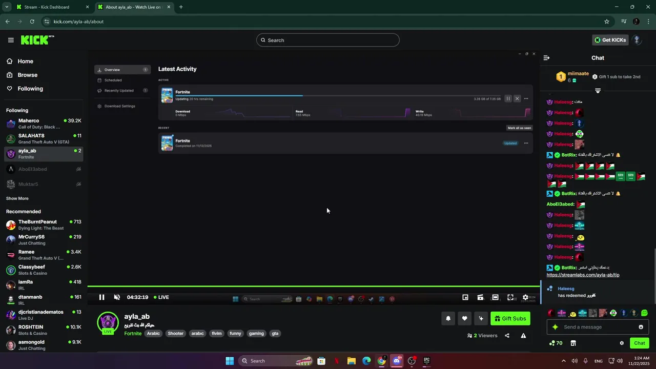
Task: Open File Explorer from taskbar
Action: click(352, 361)
